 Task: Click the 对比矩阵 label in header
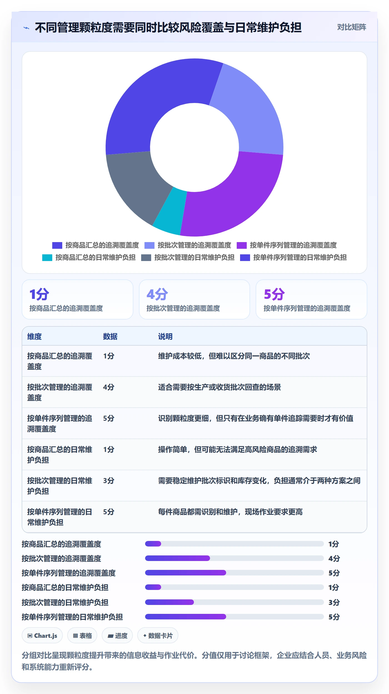pos(351,27)
